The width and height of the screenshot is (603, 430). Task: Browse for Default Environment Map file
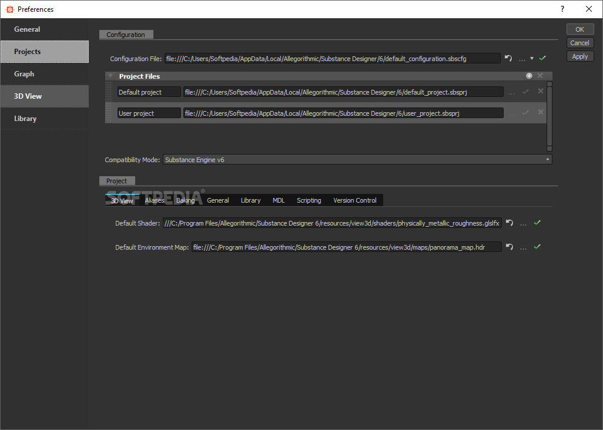523,248
